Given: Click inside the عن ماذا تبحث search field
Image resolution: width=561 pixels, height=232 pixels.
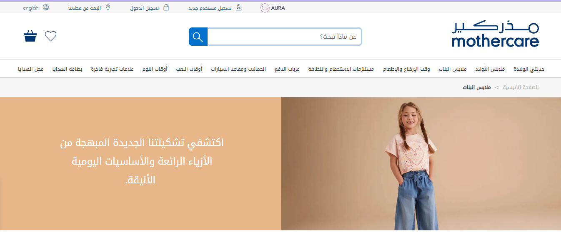Looking at the screenshot, I should click(285, 37).
